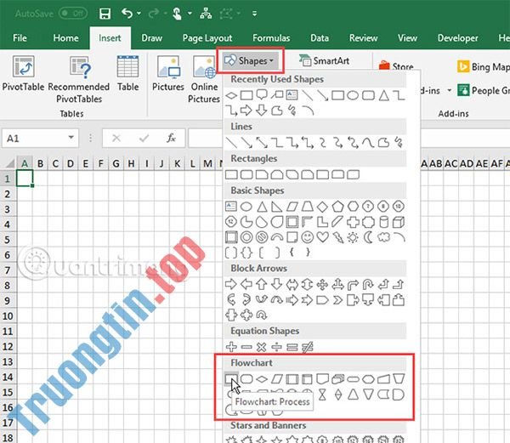Collapse the Shapes dropdown button
This screenshot has height=443, width=510.
251,60
